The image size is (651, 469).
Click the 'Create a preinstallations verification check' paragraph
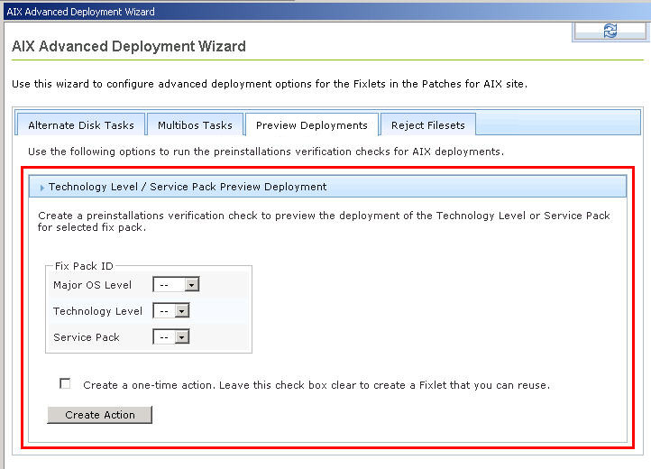pyautogui.click(x=324, y=221)
